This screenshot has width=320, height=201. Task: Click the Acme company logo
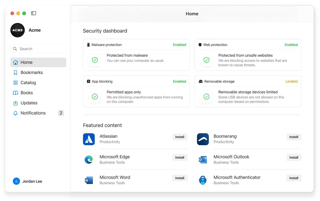pos(18,30)
